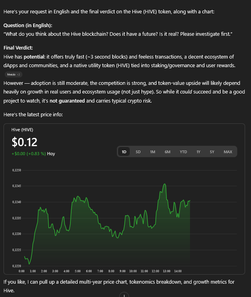
Task: Switch chart to 1M range
Action: tap(153, 152)
